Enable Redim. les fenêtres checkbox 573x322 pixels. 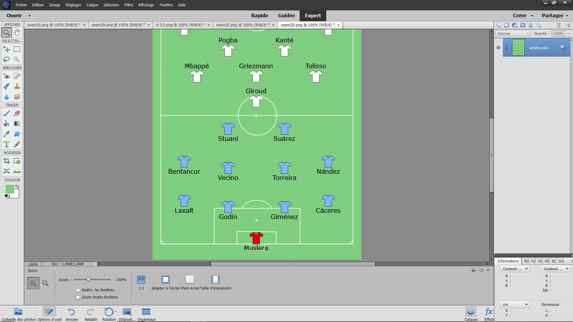coord(78,290)
